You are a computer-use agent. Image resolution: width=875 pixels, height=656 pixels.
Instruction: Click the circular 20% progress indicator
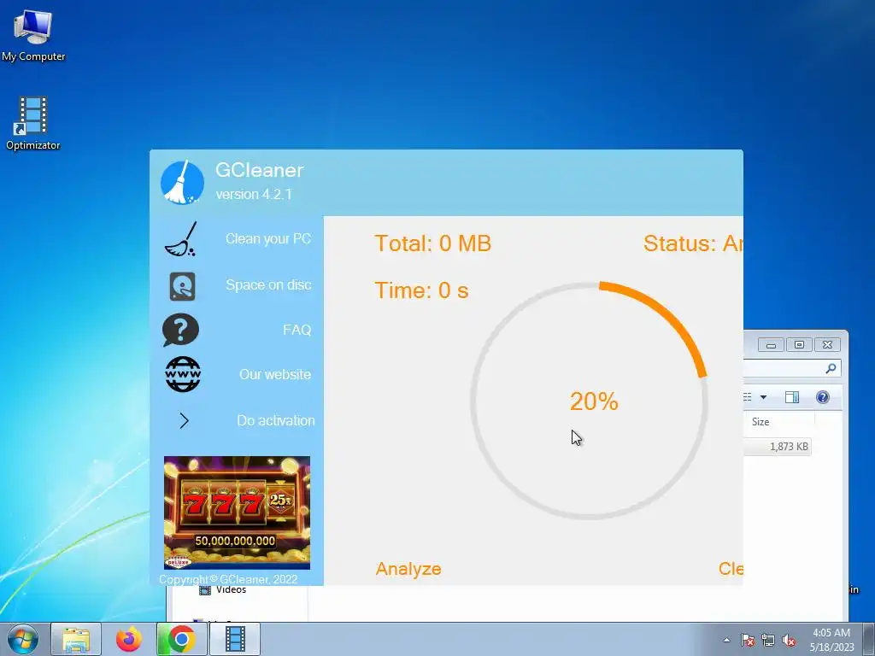(590, 401)
